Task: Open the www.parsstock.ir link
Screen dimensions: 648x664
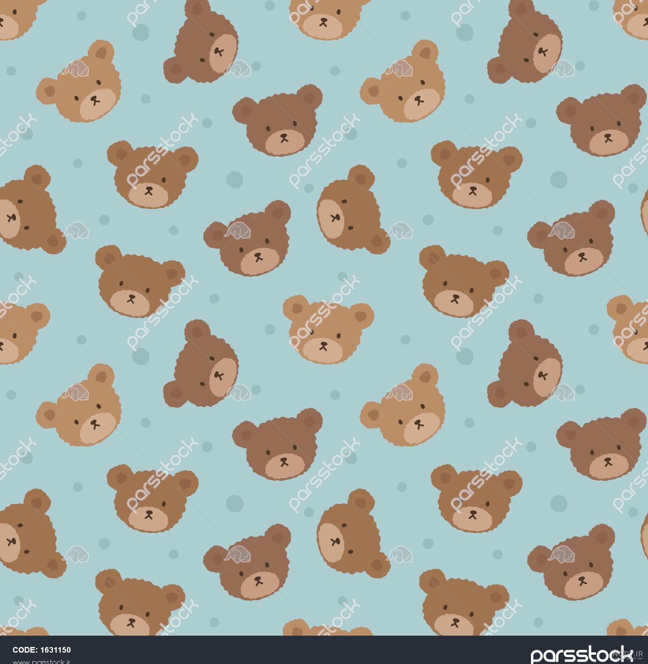Action: (42, 662)
